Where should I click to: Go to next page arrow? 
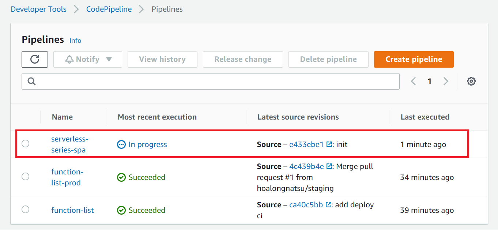pos(446,81)
